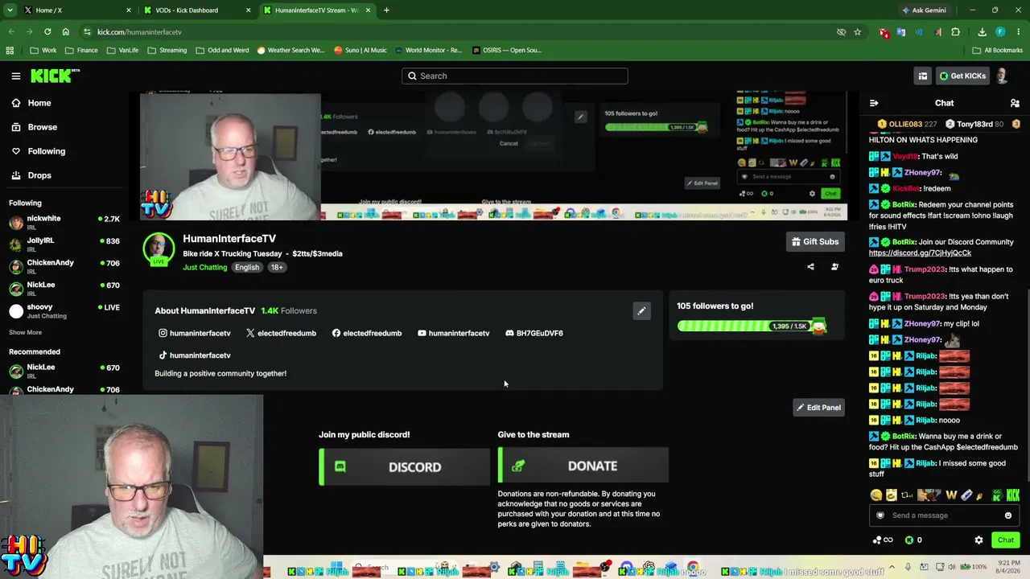The width and height of the screenshot is (1030, 579).
Task: Open the Finance bookmarks folder
Action: [x=81, y=51]
